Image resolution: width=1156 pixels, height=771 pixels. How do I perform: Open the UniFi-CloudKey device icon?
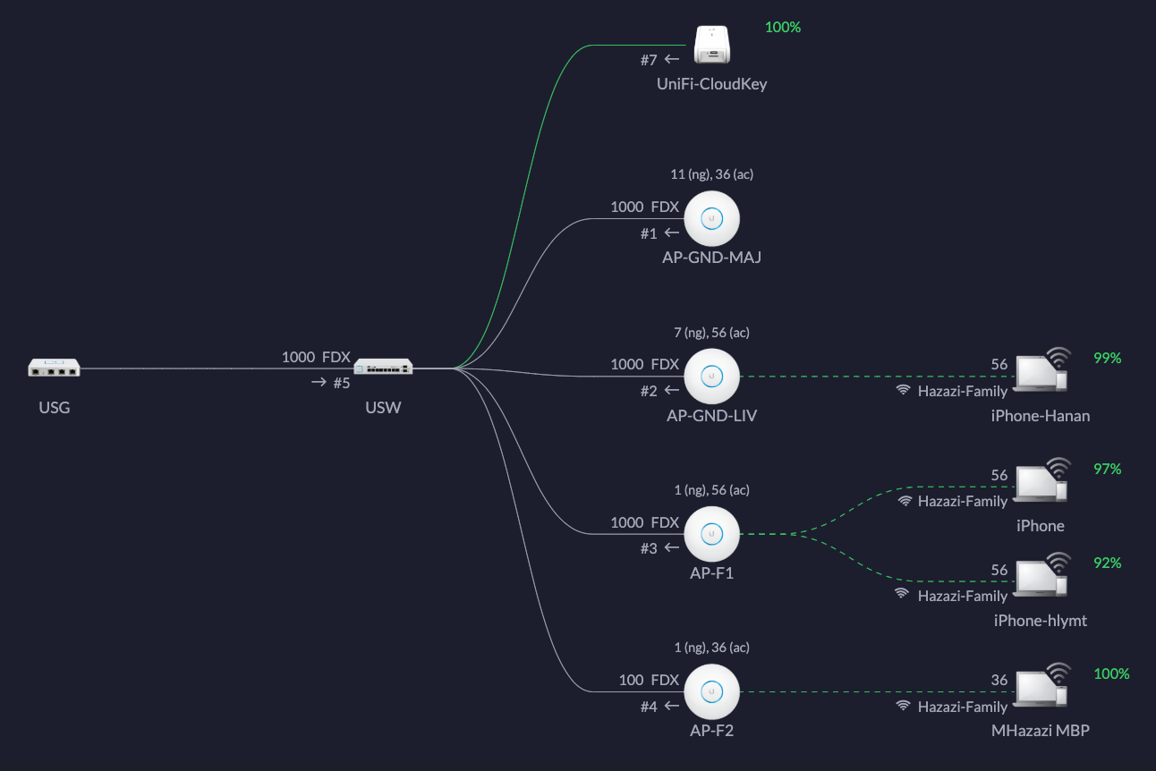713,45
